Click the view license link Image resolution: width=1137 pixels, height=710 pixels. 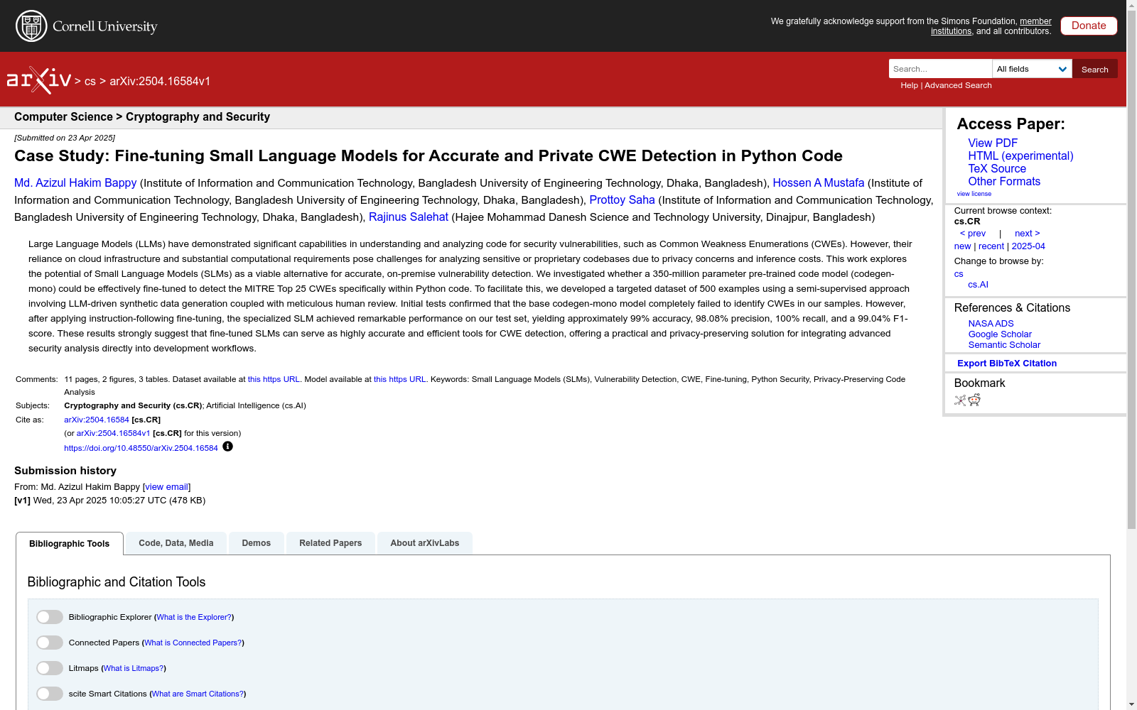point(974,194)
